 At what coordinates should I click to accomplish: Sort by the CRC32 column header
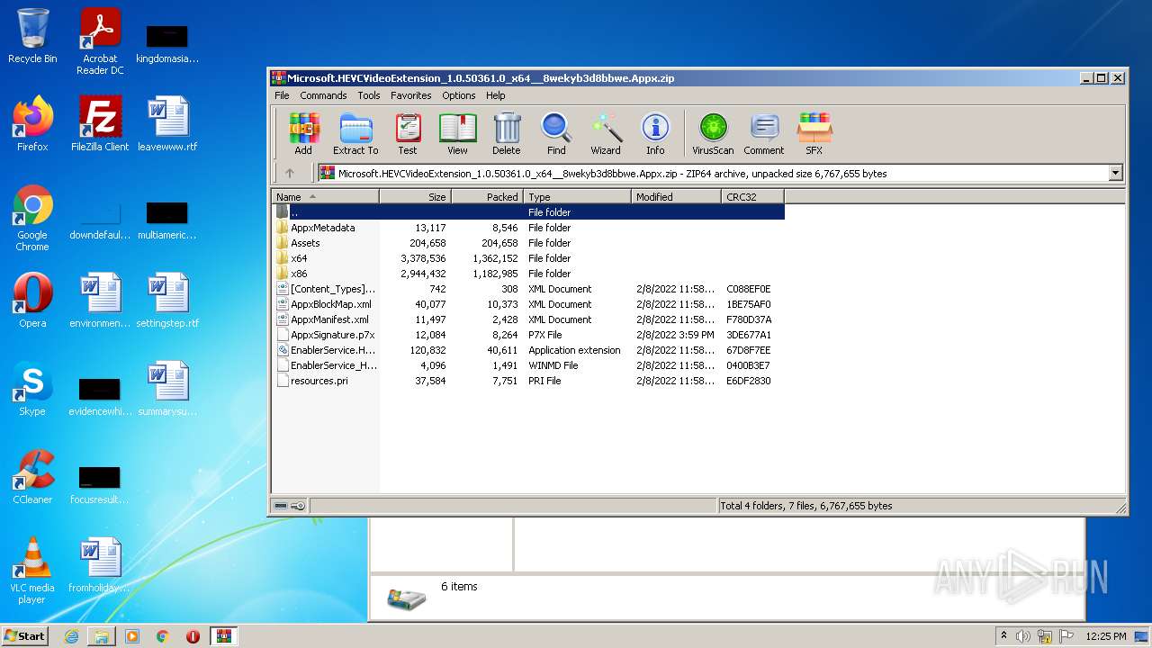click(x=752, y=196)
